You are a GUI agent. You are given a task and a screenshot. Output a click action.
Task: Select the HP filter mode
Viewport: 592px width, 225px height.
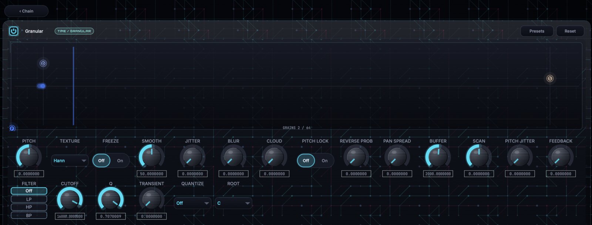coord(29,207)
